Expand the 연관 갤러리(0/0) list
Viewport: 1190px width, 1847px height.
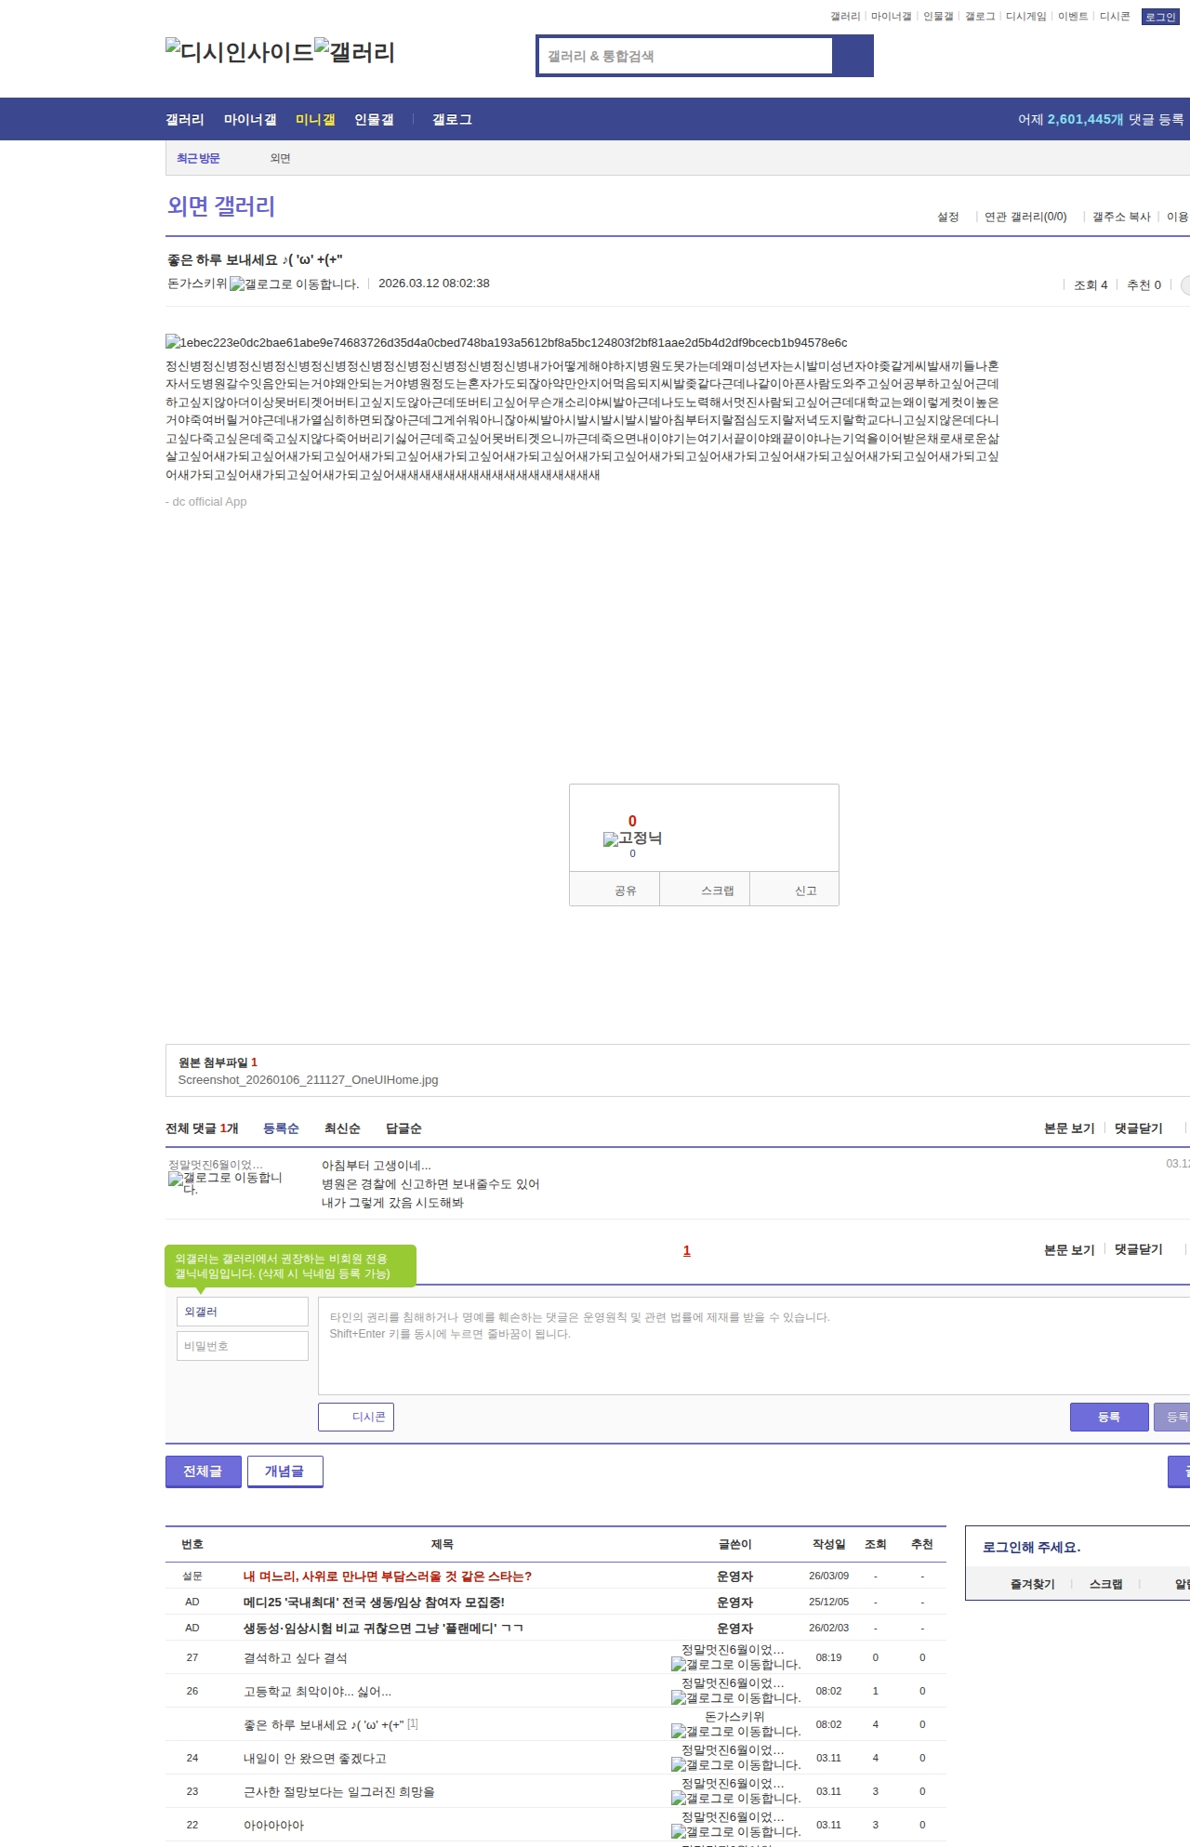1025,217
